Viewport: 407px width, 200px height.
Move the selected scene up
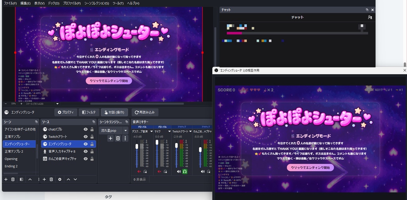coord(30,179)
